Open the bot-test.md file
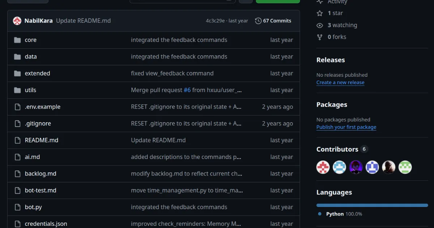 [41, 190]
